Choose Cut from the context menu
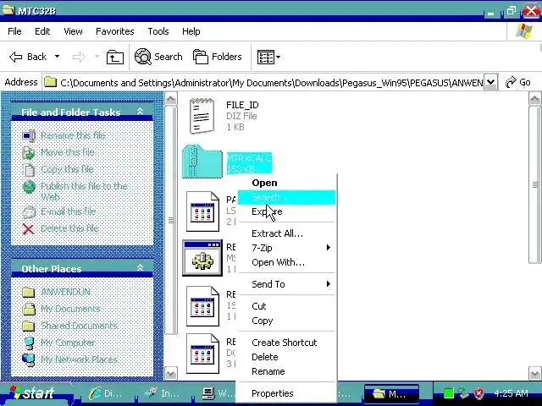This screenshot has width=542, height=406. point(286,306)
